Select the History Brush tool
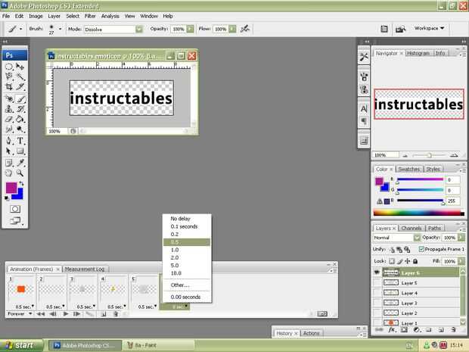Viewport: 469px width, 352px height. [x=20, y=109]
